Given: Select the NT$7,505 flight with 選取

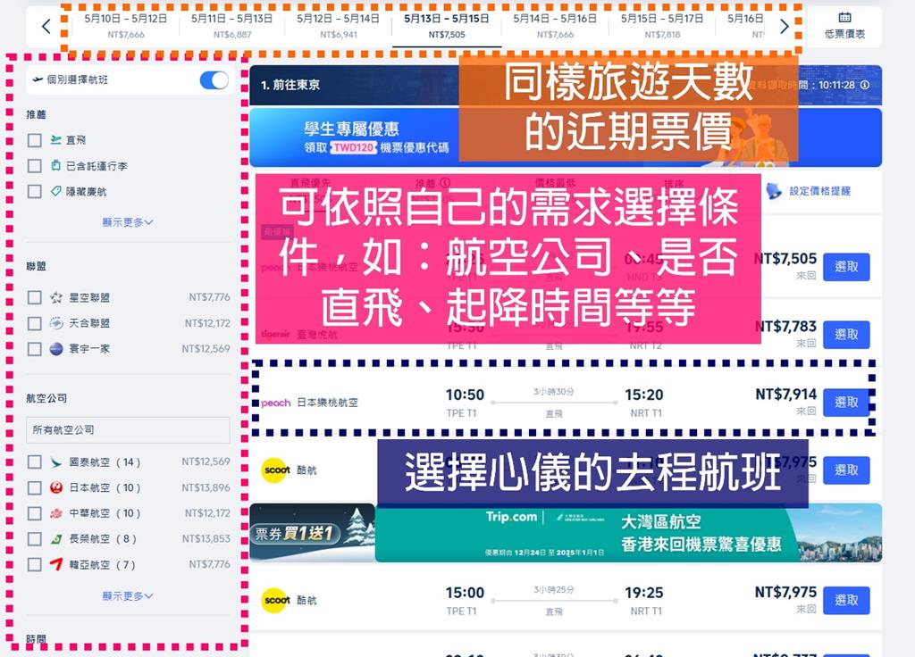Looking at the screenshot, I should coord(846,267).
